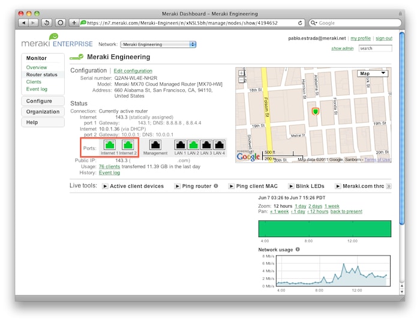This screenshot has width=420, height=322.
Task: Open the Clients page in the sidebar
Action: (x=34, y=82)
